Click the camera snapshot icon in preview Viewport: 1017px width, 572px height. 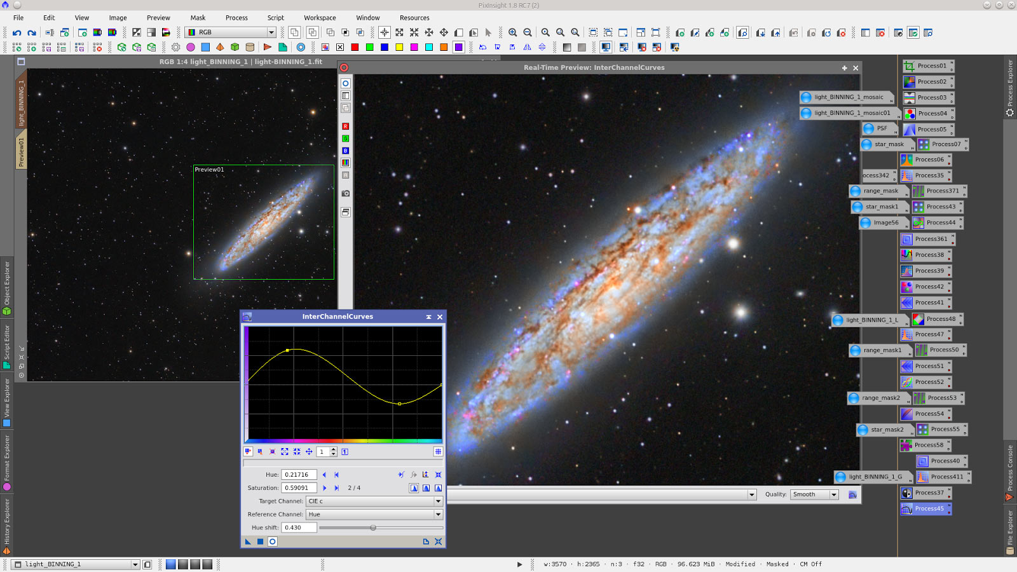(345, 193)
